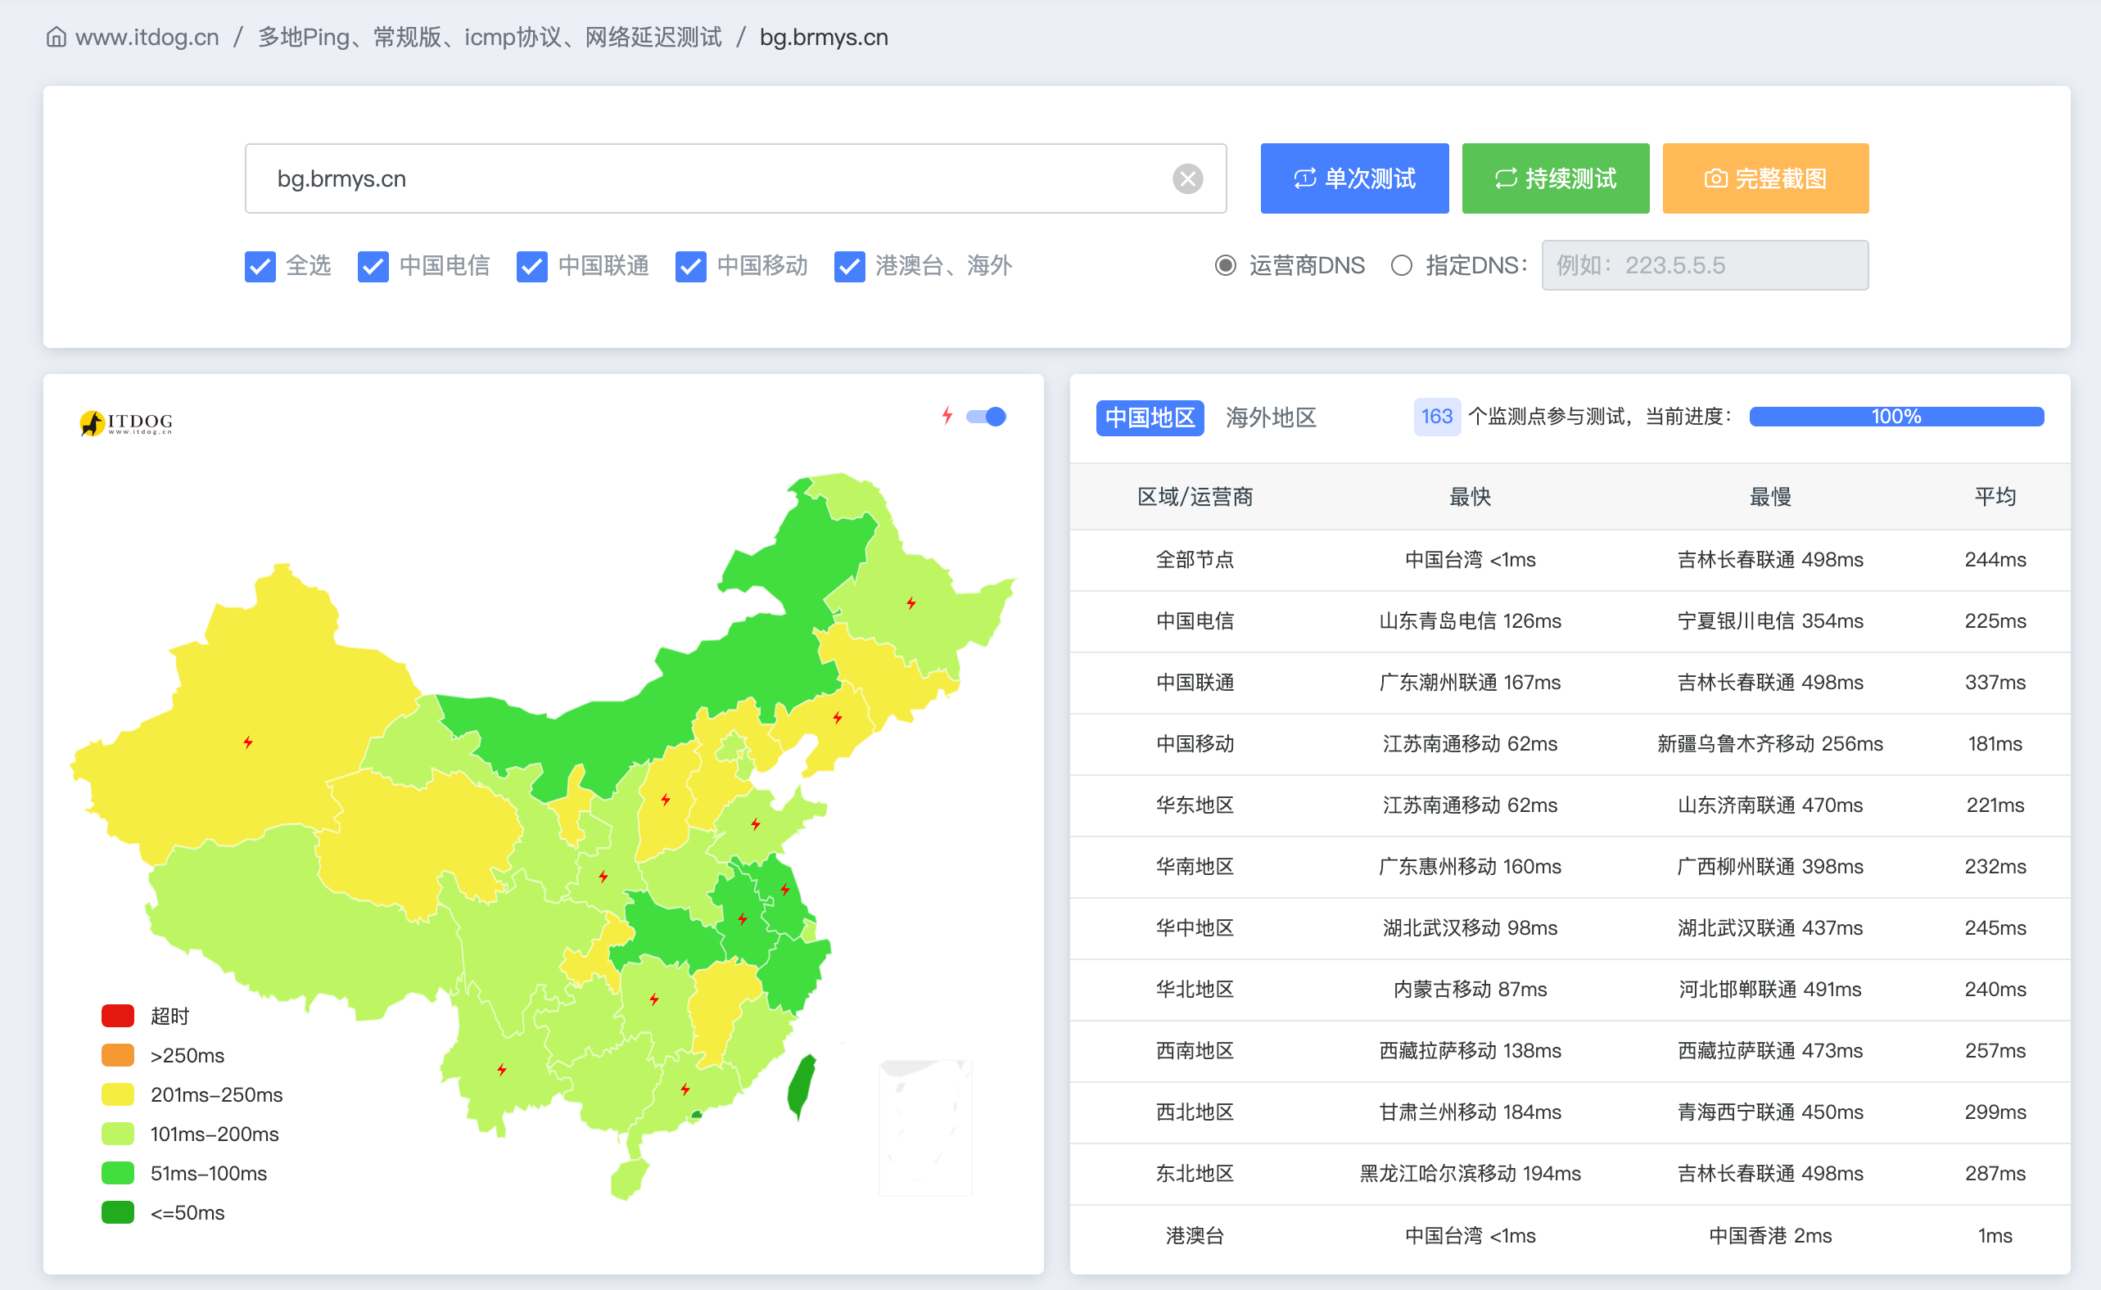Click 广东潮州联通 167ms cell
Viewport: 2101px width, 1290px height.
1471,683
